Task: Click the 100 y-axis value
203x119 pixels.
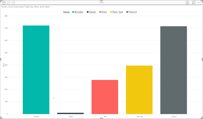Action: click(x=6, y=102)
